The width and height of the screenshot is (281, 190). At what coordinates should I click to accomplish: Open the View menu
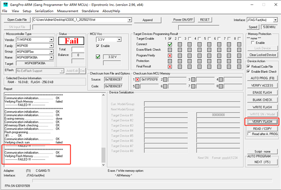click(x=15, y=11)
